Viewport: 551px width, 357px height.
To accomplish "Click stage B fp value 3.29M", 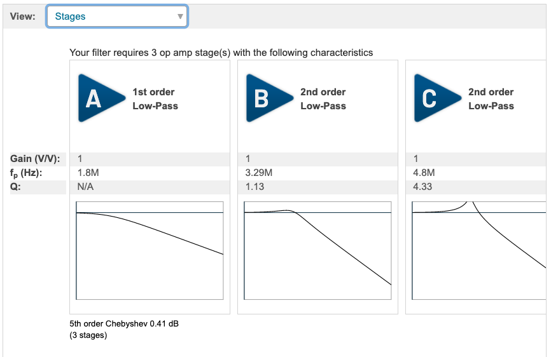I will [259, 173].
